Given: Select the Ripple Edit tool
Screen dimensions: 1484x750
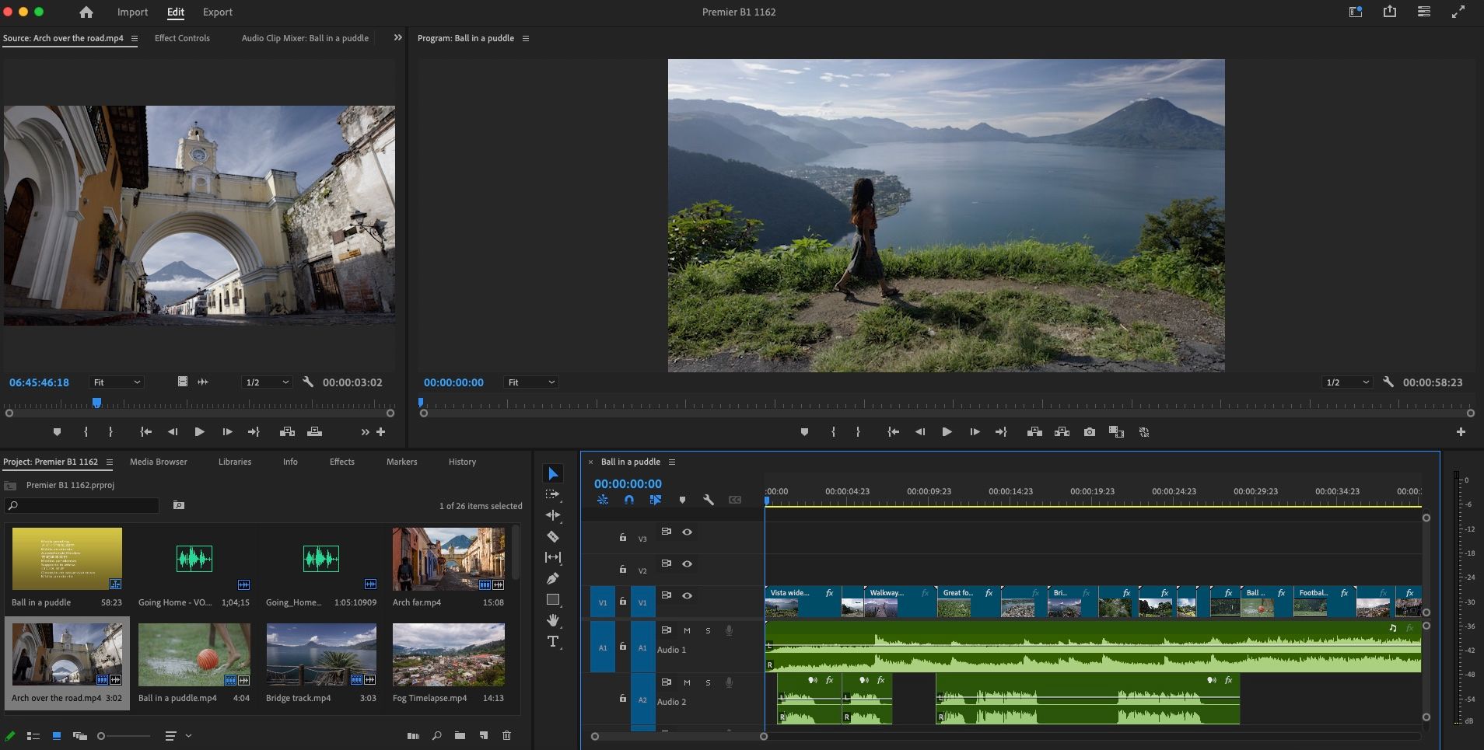Looking at the screenshot, I should pos(553,515).
